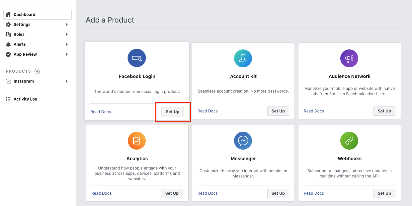Click the "Audience Network" card title

[350, 76]
